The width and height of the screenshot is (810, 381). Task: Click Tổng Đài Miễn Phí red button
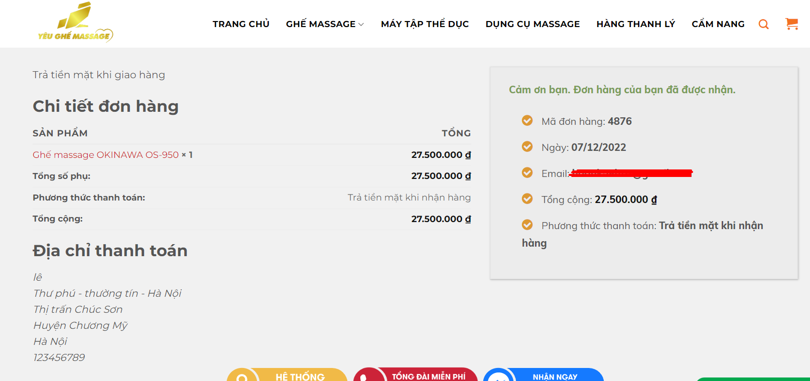416,375
